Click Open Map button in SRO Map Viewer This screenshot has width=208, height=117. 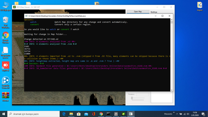pyautogui.click(x=138, y=12)
